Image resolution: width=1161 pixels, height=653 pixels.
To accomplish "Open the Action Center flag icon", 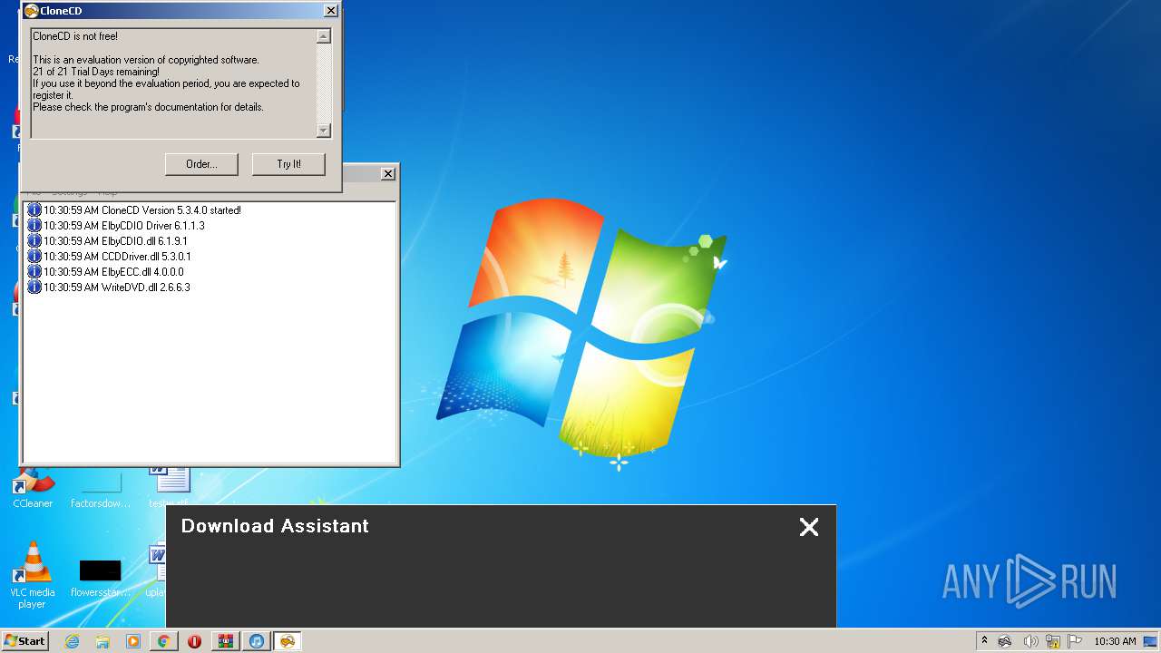I will pyautogui.click(x=1075, y=641).
